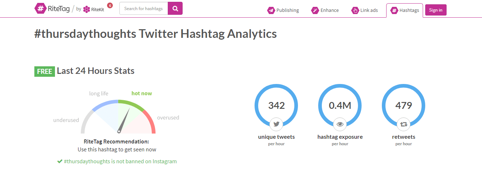This screenshot has height=182, width=482.
Task: Click the RiteTag hexagon logo icon
Action: [x=40, y=9]
